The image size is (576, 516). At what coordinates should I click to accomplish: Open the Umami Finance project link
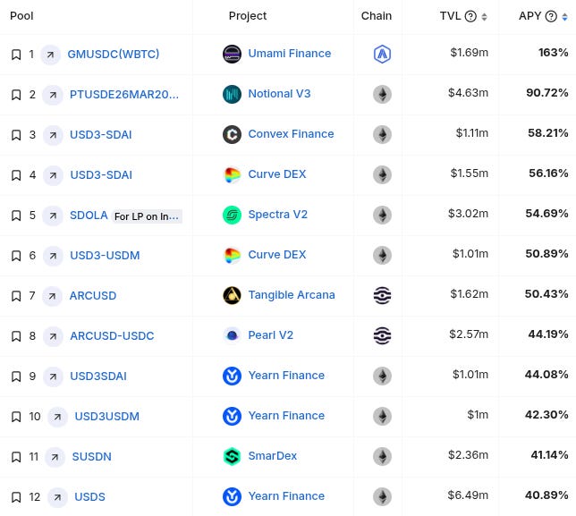290,54
